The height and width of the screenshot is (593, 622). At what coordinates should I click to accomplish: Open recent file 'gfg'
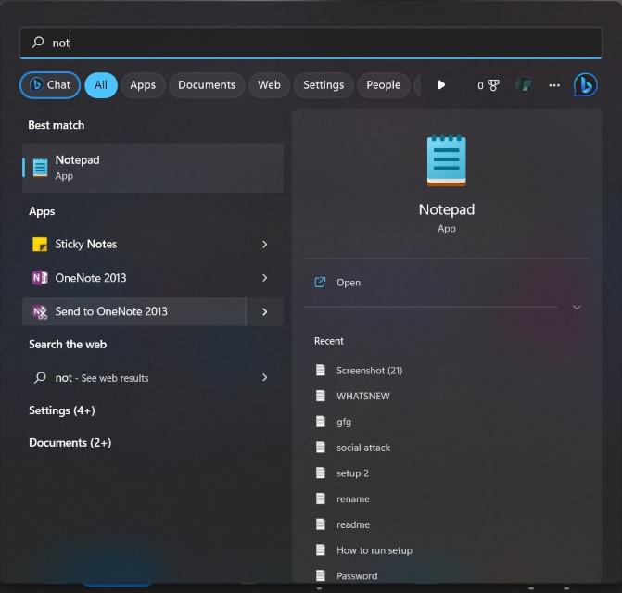344,422
